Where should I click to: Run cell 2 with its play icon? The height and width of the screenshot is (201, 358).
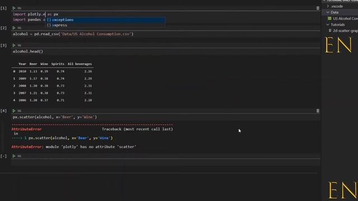[x=14, y=28]
